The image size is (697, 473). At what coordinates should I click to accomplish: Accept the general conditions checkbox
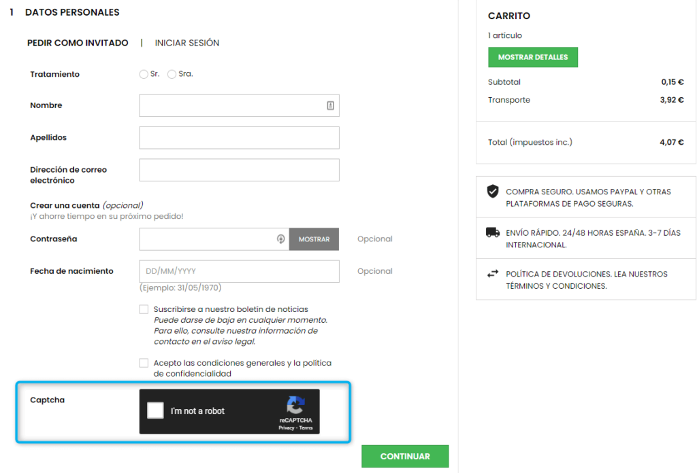click(144, 363)
